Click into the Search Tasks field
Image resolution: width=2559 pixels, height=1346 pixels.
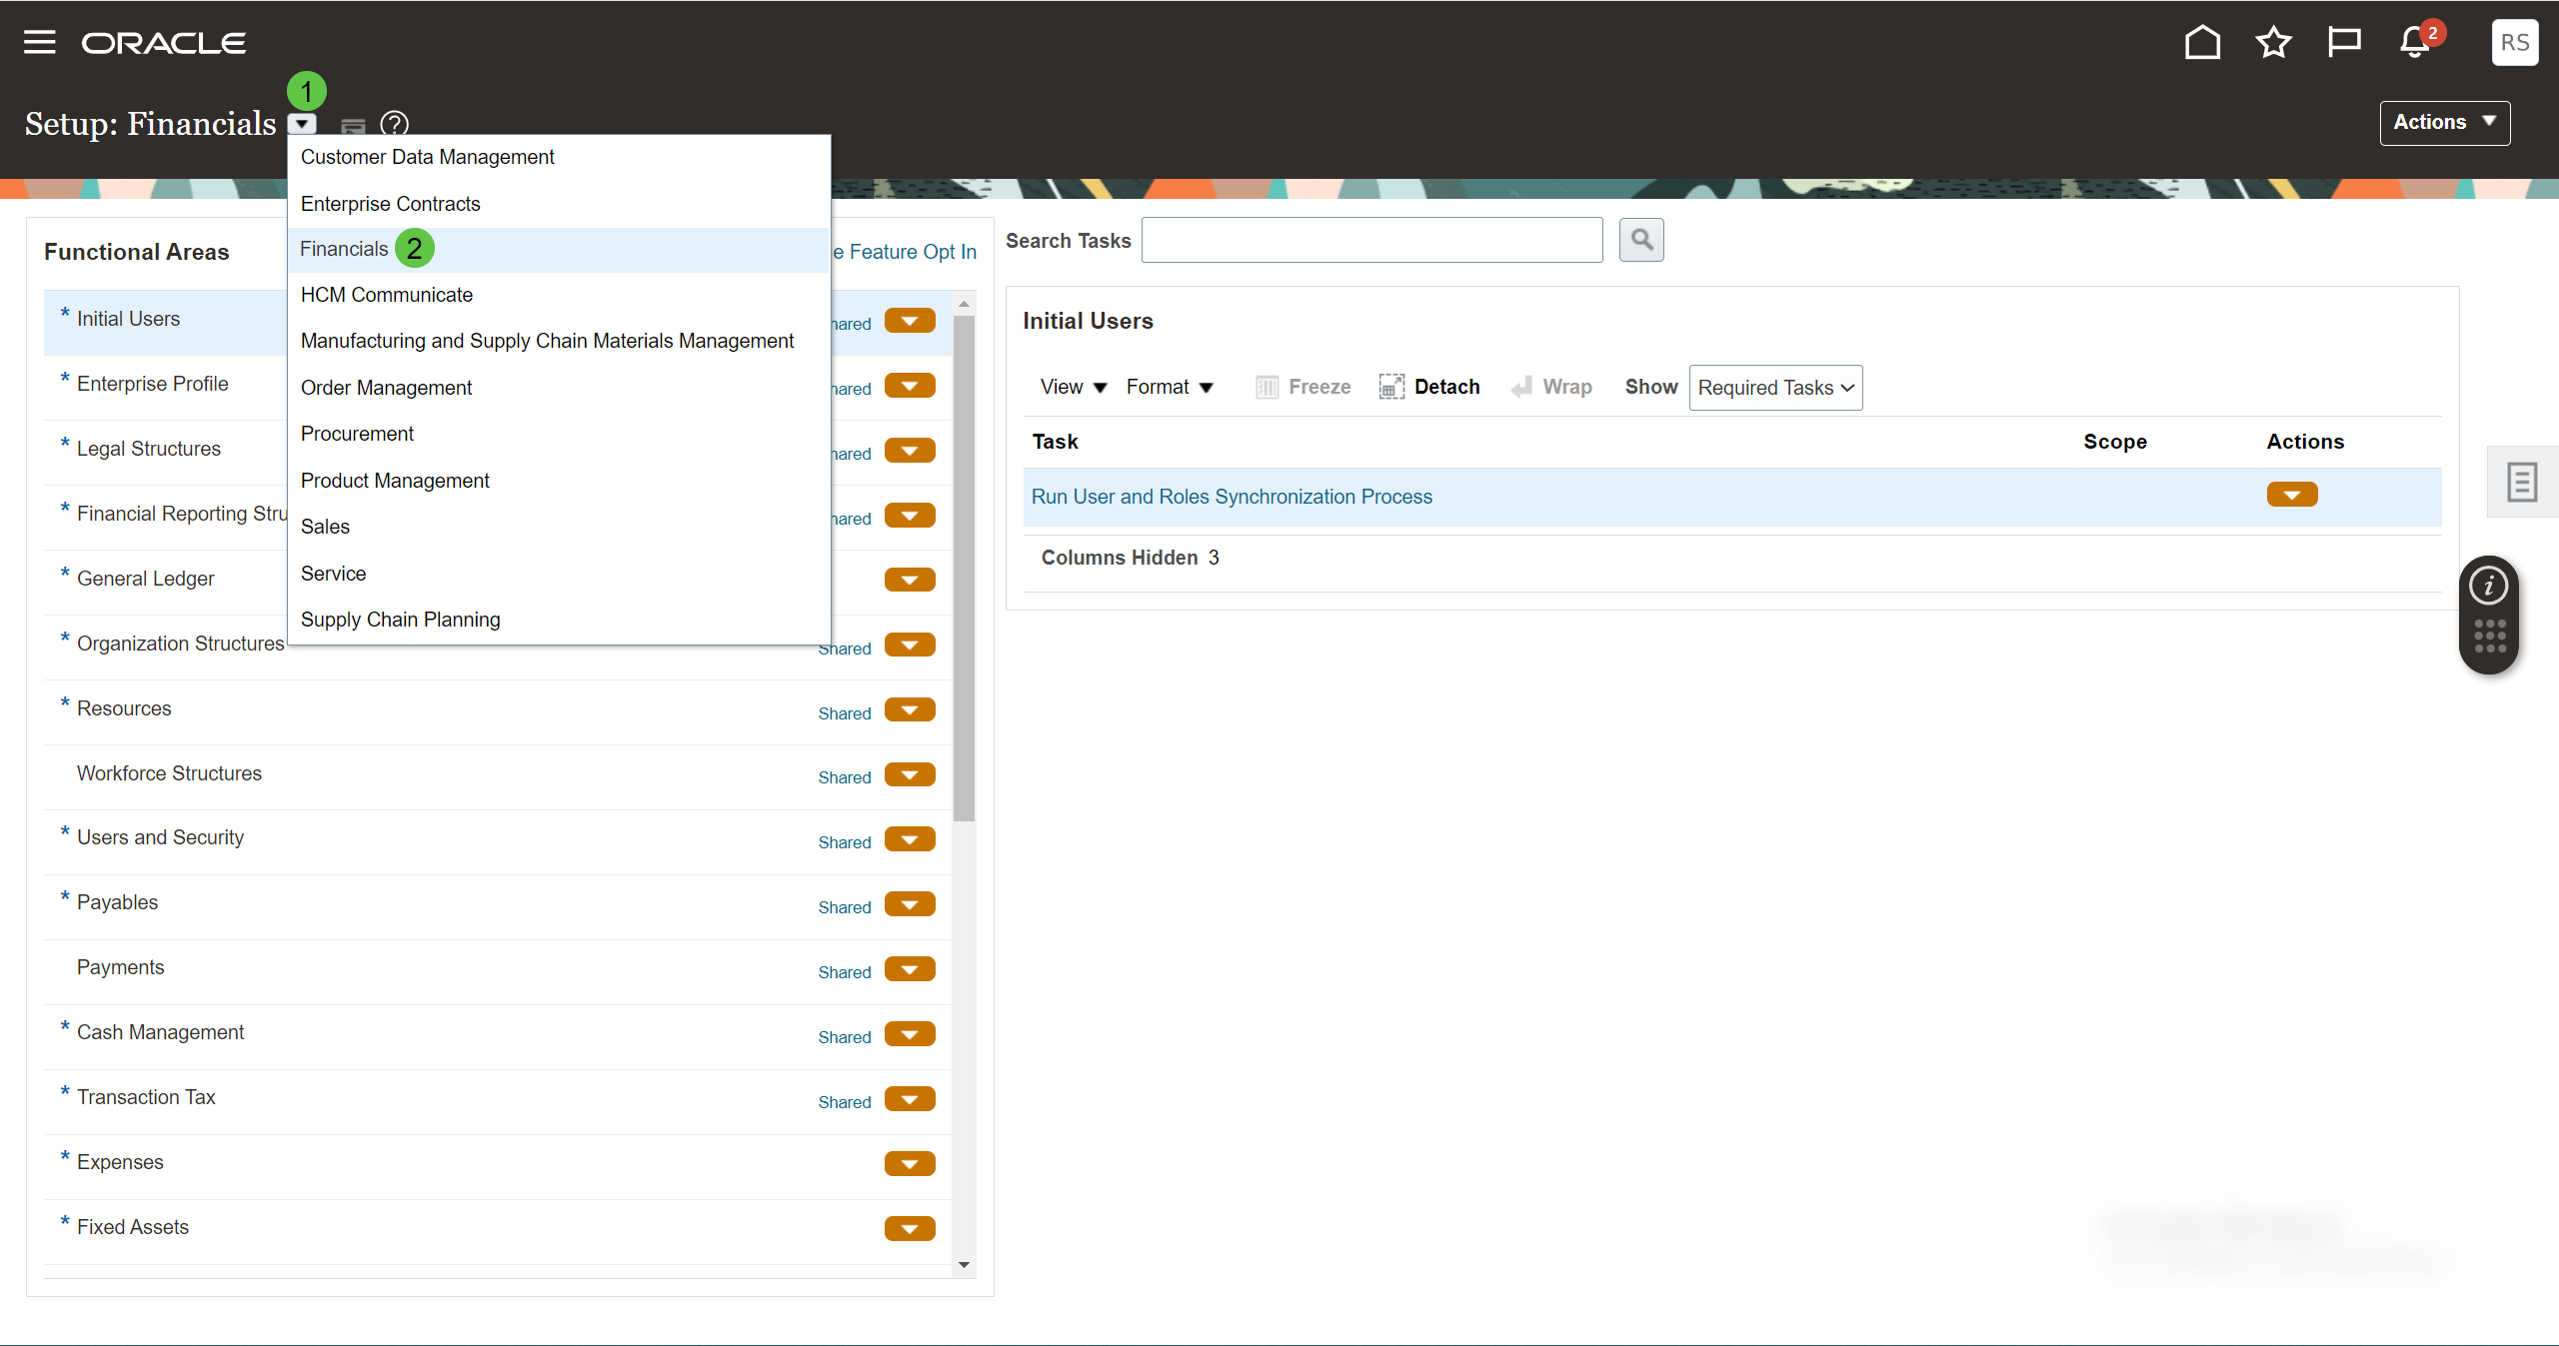(1371, 240)
